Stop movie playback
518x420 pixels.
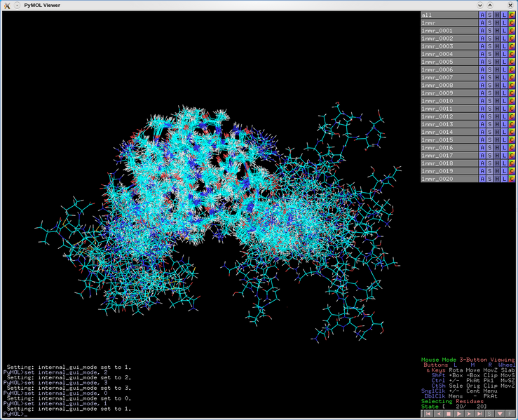tap(449, 414)
